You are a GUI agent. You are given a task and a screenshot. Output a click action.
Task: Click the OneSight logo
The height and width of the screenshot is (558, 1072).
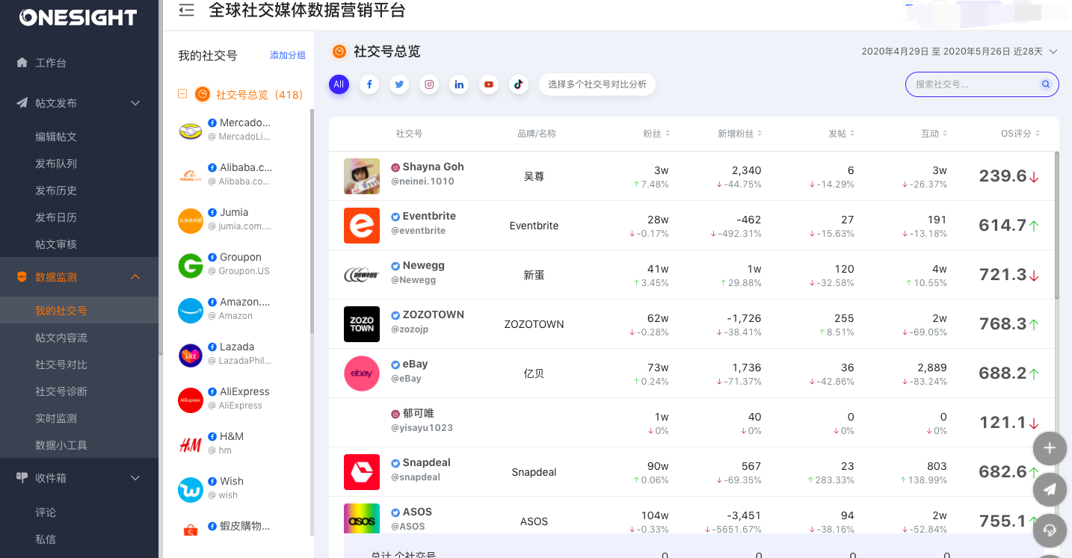(x=78, y=17)
